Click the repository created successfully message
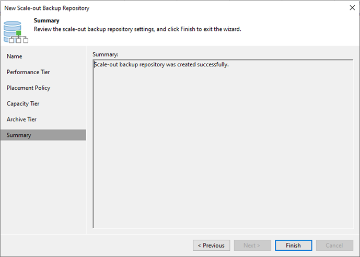This screenshot has height=257, width=360. tap(161, 64)
